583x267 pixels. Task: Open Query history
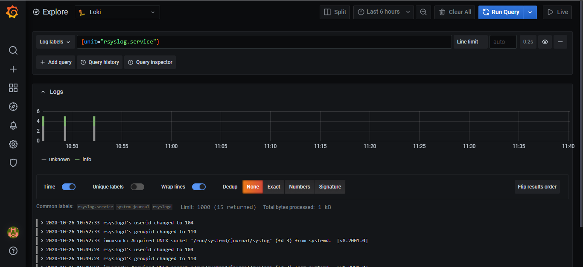(x=99, y=62)
